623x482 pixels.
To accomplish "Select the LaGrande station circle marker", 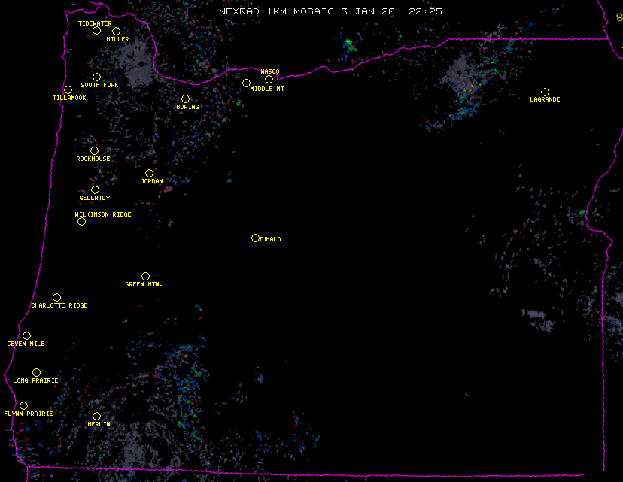I will [x=545, y=92].
